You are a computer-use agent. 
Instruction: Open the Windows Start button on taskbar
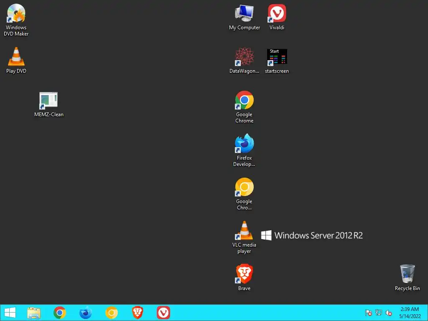click(x=10, y=313)
